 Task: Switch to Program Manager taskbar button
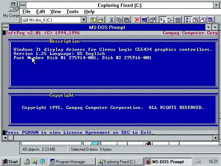coord(72,162)
